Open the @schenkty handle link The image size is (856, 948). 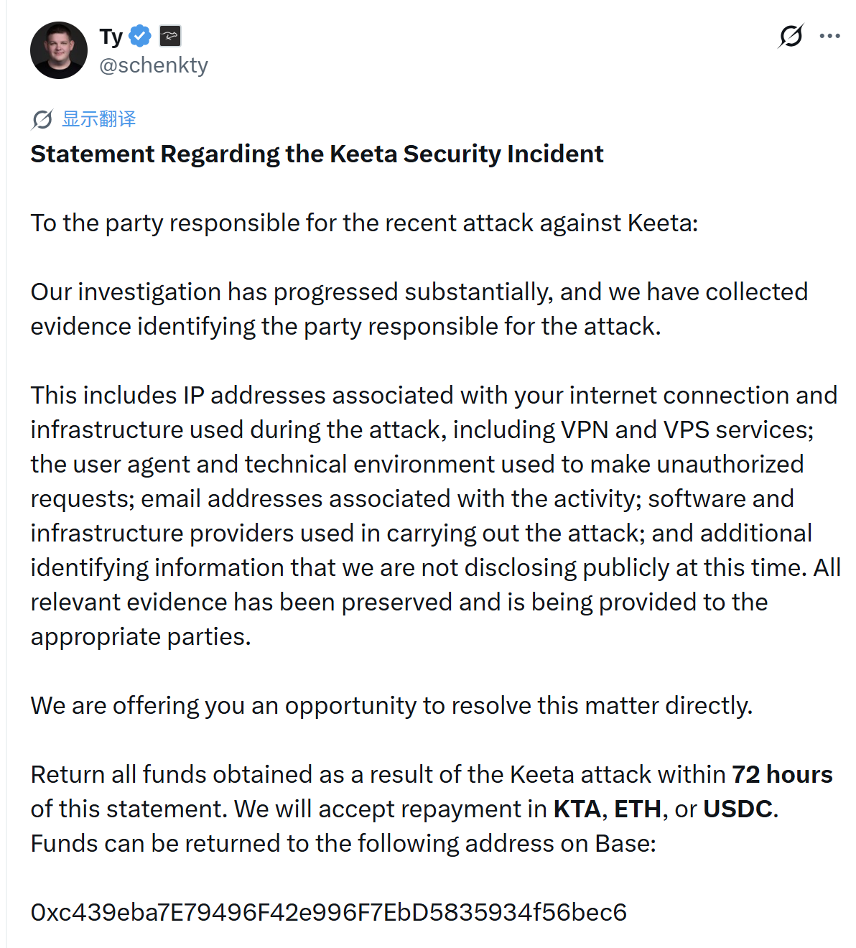coord(154,65)
